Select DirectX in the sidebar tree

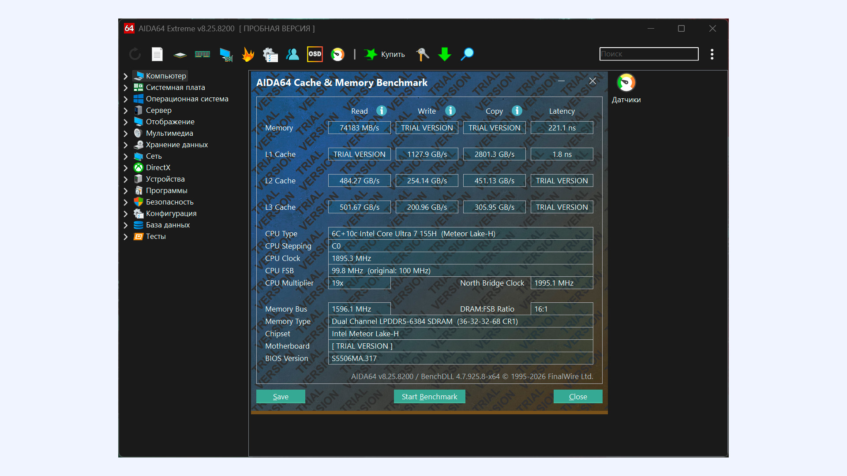point(158,167)
